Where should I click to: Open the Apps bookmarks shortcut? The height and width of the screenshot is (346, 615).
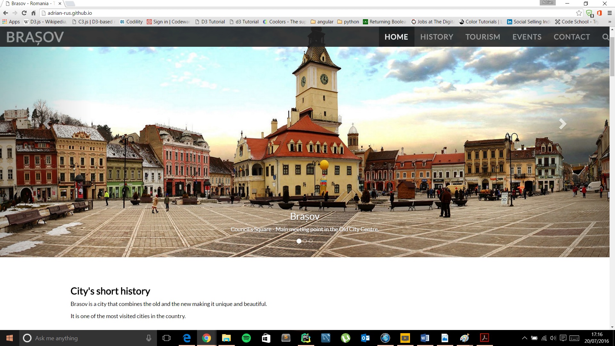pos(11,21)
